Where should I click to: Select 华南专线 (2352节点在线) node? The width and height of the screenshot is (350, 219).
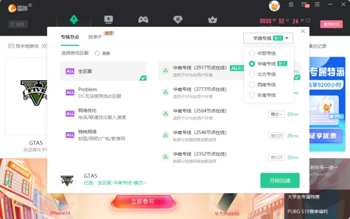(229, 157)
